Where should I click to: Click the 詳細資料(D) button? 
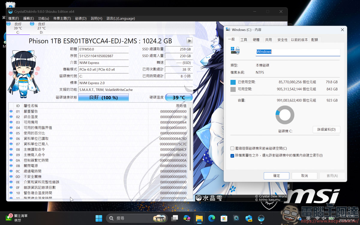(326, 129)
